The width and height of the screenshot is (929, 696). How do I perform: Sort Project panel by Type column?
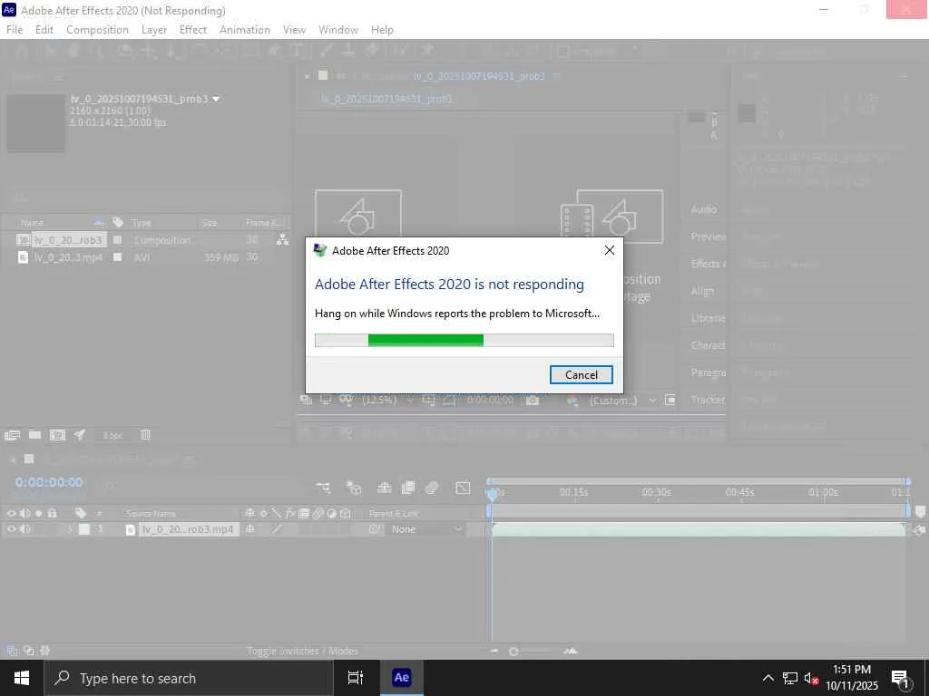click(141, 223)
